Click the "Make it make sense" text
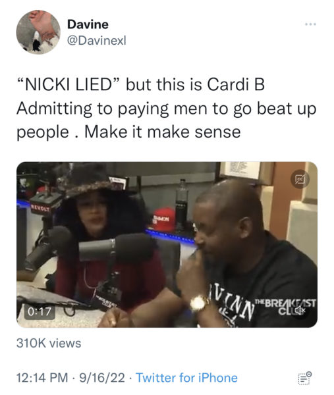Screen dimensions: 334x395 tap(162, 132)
